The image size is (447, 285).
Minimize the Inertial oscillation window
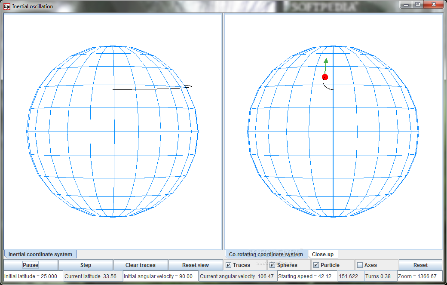[x=406, y=5]
